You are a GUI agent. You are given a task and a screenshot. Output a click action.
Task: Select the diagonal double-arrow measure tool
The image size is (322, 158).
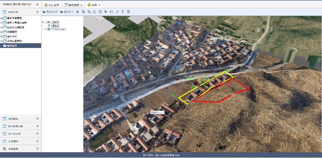(x=117, y=12)
